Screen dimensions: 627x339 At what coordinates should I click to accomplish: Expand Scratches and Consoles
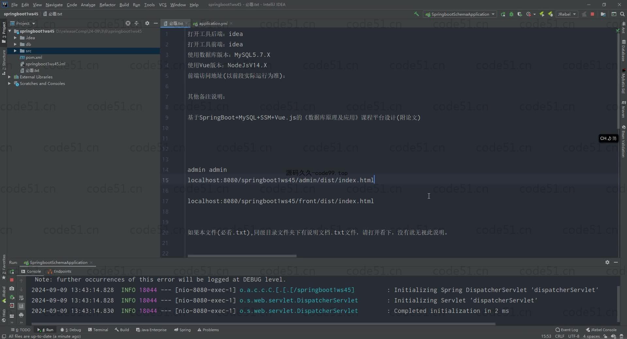(9, 83)
